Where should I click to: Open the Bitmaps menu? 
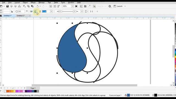point(42,2)
